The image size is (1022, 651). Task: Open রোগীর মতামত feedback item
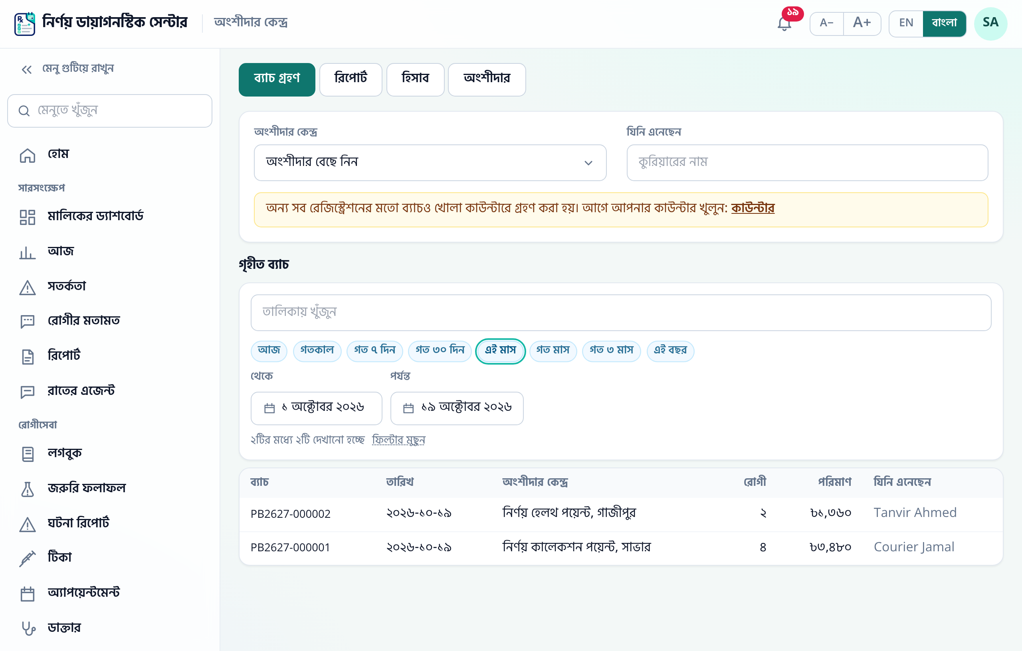(x=110, y=321)
